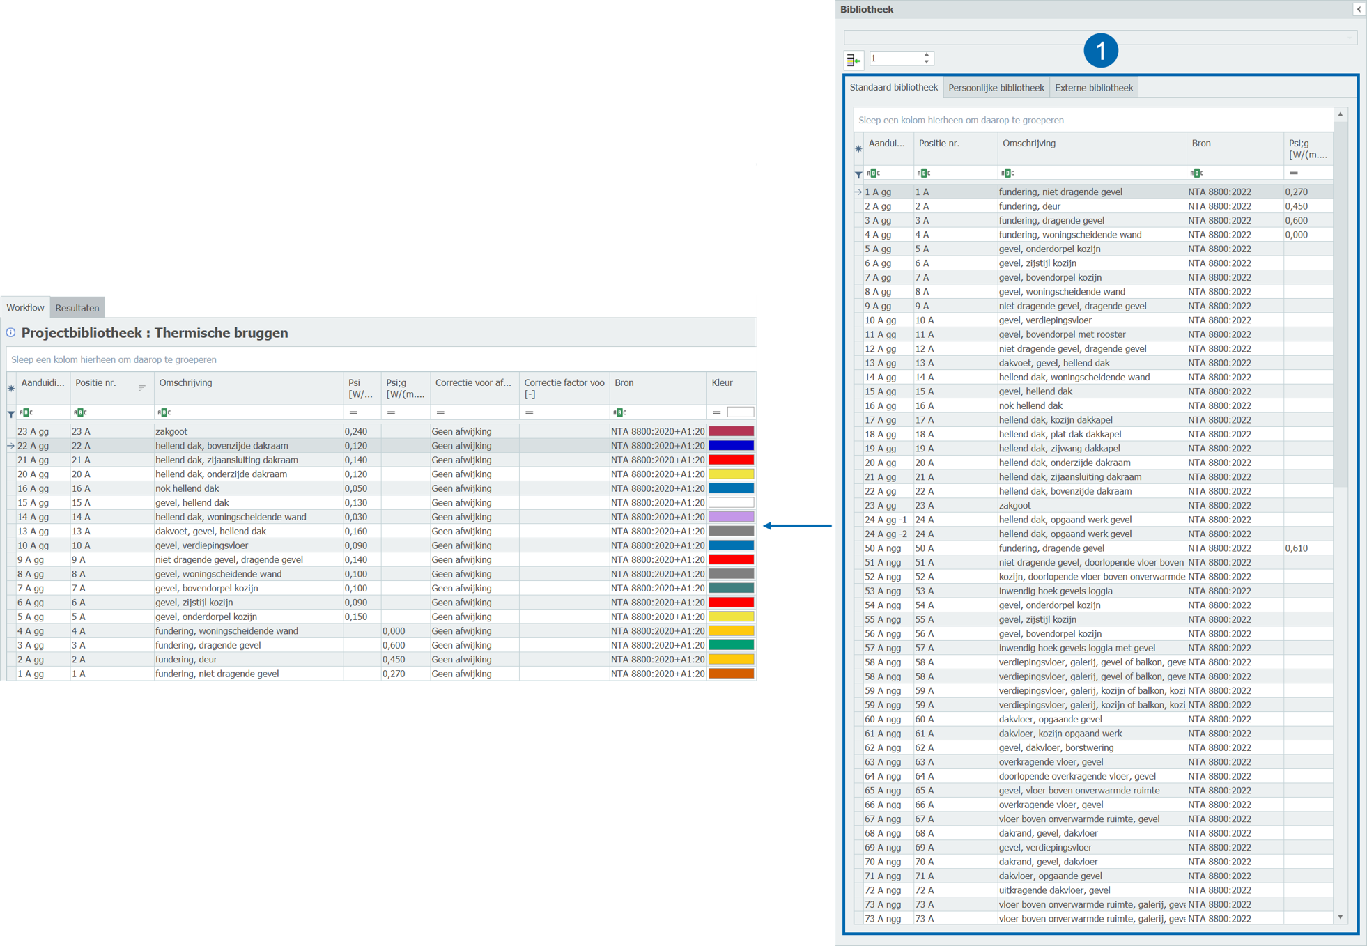
Task: Increase the quantity spinner value
Action: pyautogui.click(x=927, y=54)
